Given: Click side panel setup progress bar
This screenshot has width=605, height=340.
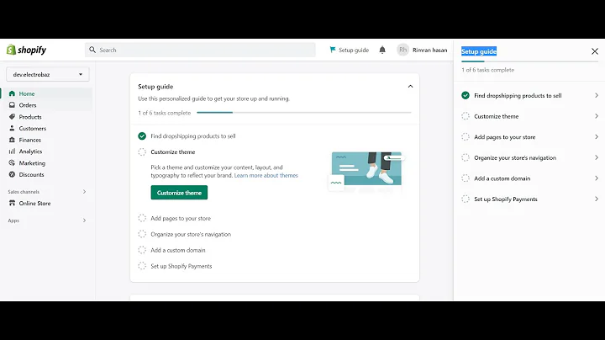Looking at the screenshot, I should point(529,61).
